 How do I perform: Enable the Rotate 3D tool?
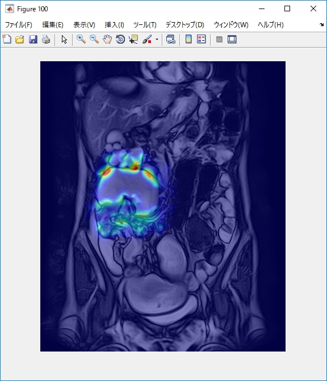(120, 39)
